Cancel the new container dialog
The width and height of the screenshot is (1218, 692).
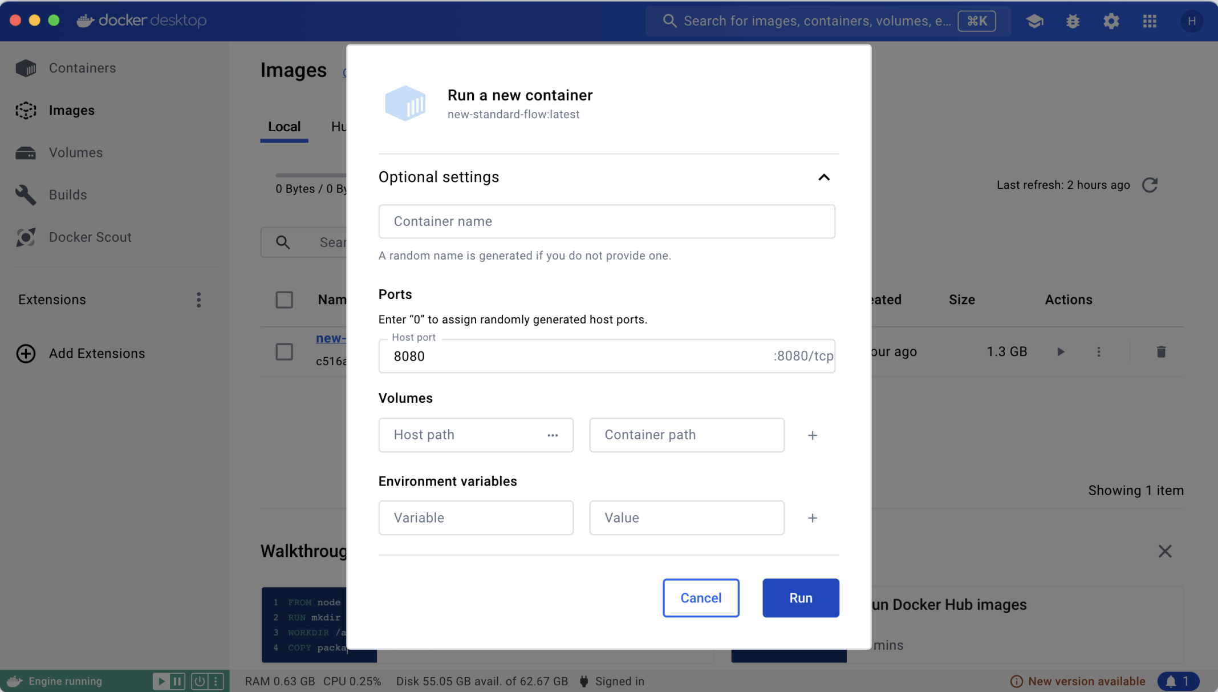tap(700, 598)
